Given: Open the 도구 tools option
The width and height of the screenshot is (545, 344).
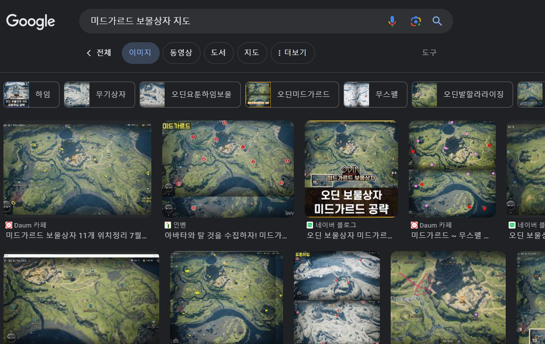Looking at the screenshot, I should click(429, 53).
